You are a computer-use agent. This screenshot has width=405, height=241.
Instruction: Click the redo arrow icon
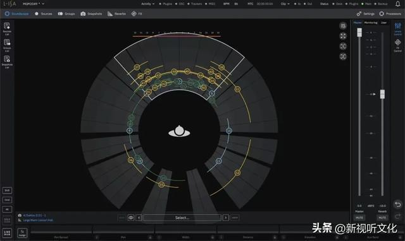click(398, 216)
